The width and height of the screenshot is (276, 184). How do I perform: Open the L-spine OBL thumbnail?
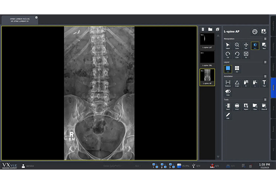[x=207, y=59]
